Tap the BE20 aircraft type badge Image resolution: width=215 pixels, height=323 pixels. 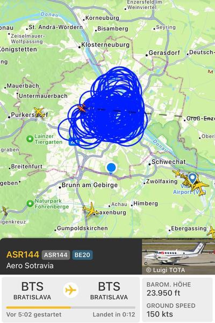coord(82,255)
